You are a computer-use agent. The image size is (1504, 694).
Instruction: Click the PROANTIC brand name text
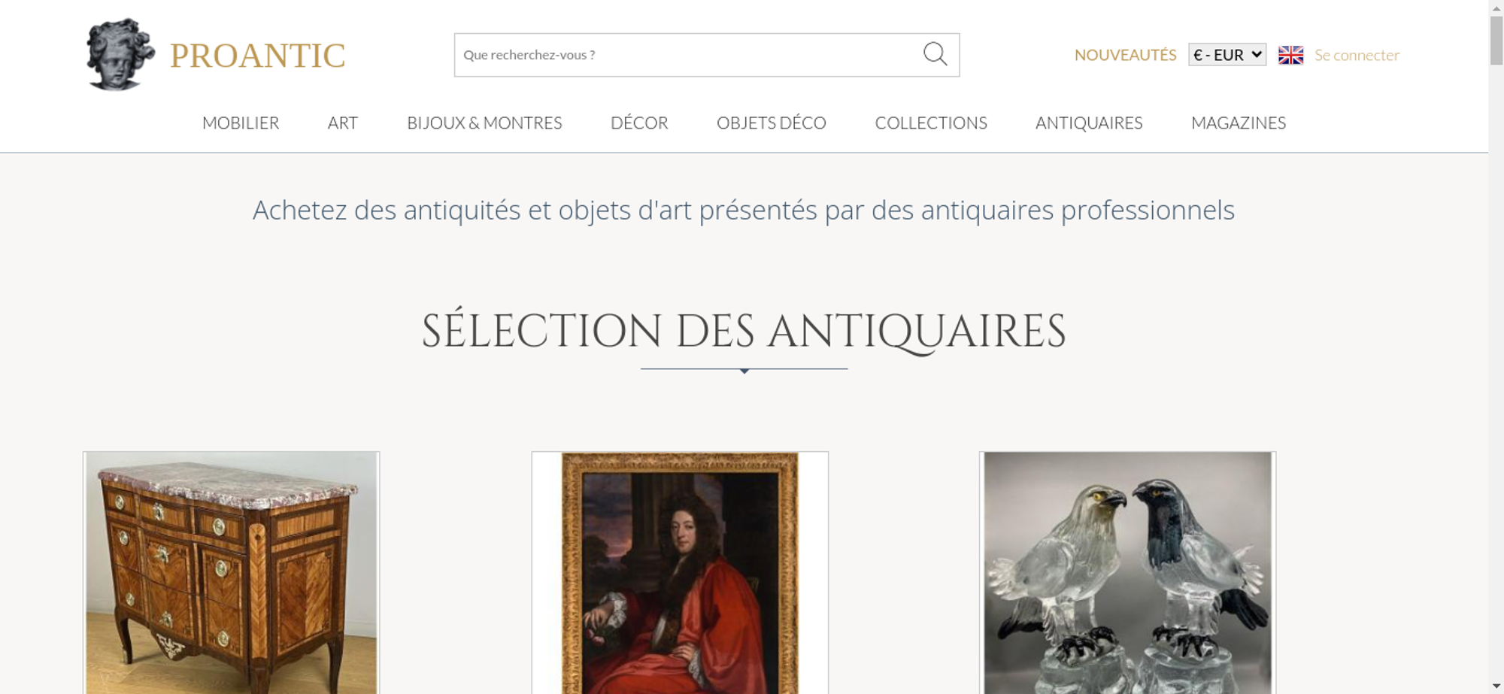pyautogui.click(x=257, y=56)
